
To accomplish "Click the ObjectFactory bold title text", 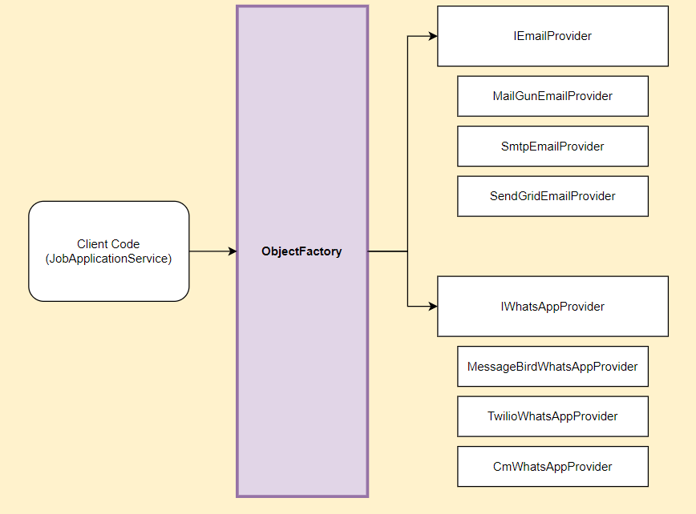I will click(x=301, y=251).
